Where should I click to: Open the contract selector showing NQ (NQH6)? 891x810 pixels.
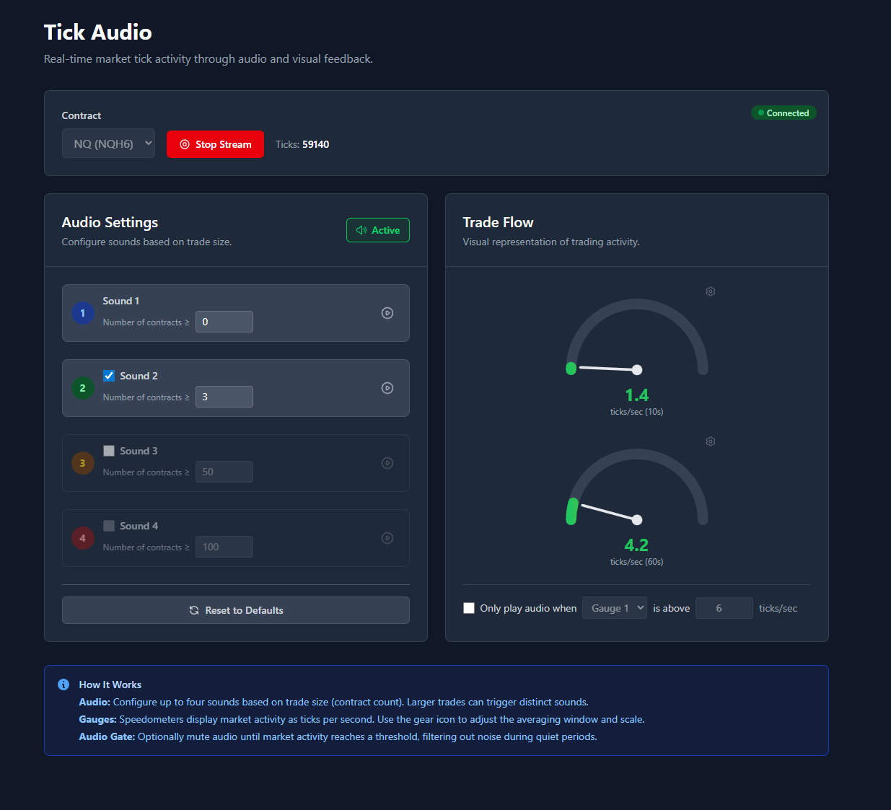(108, 143)
